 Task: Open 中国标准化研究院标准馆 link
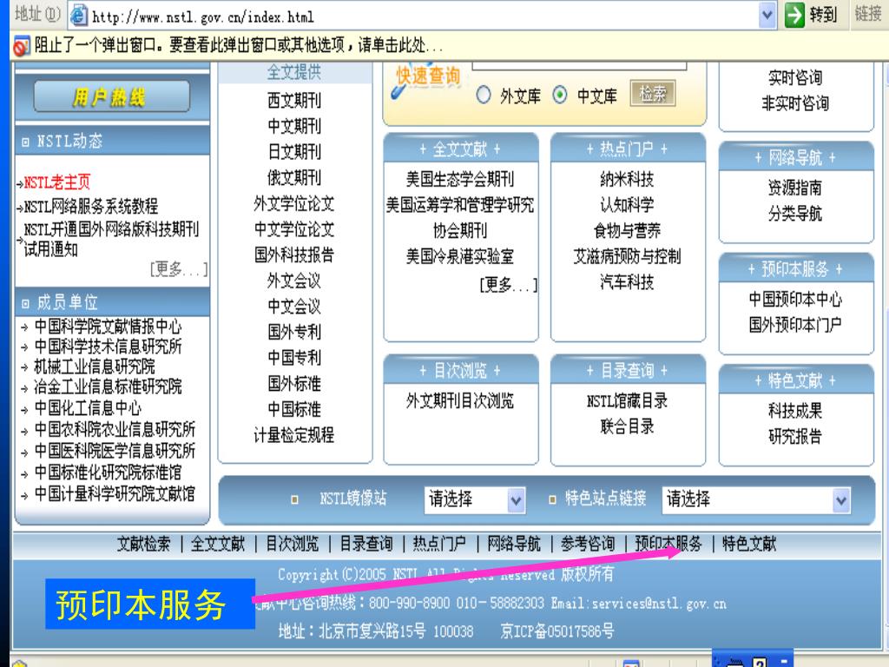[x=108, y=472]
